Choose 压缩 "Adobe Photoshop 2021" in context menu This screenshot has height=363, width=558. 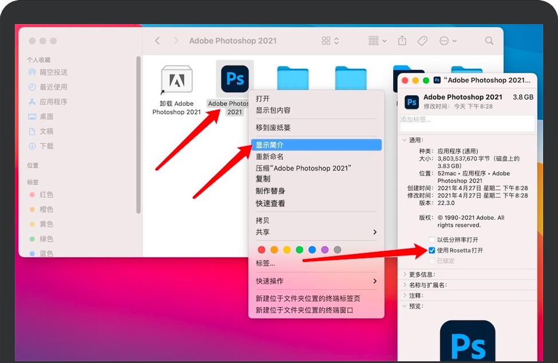[316, 168]
